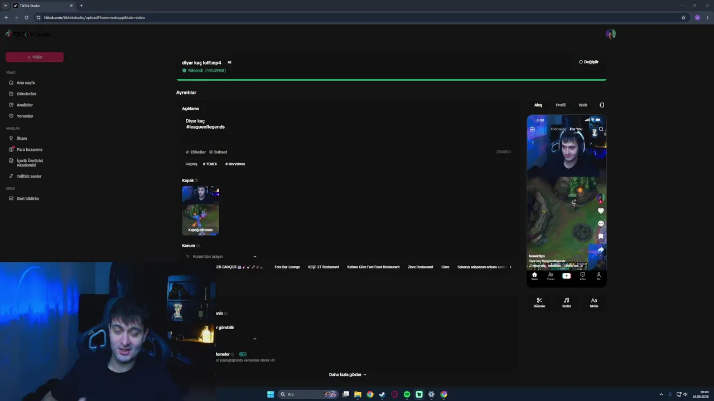Toggle the high-quality upload switch
714x401 pixels.
tap(243, 354)
